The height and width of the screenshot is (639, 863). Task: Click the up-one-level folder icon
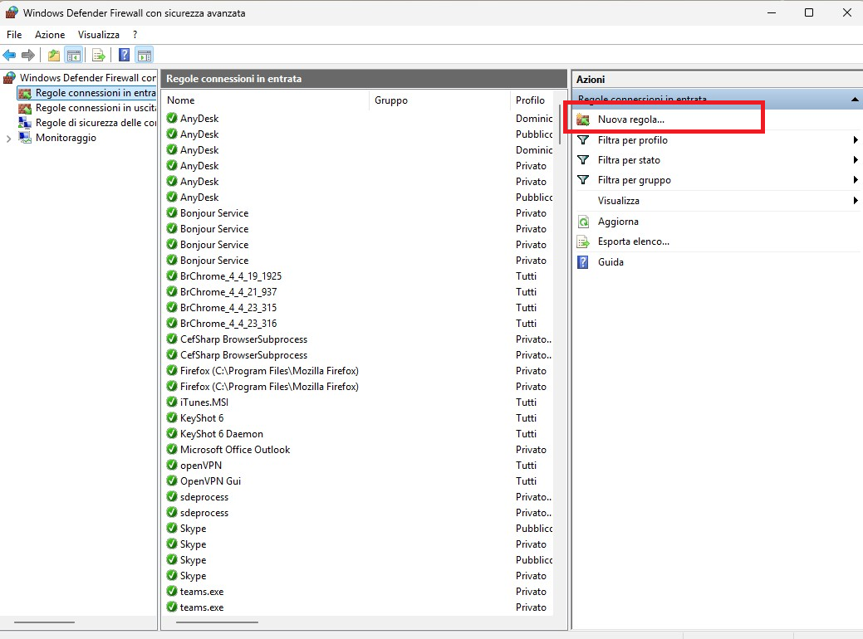(54, 56)
